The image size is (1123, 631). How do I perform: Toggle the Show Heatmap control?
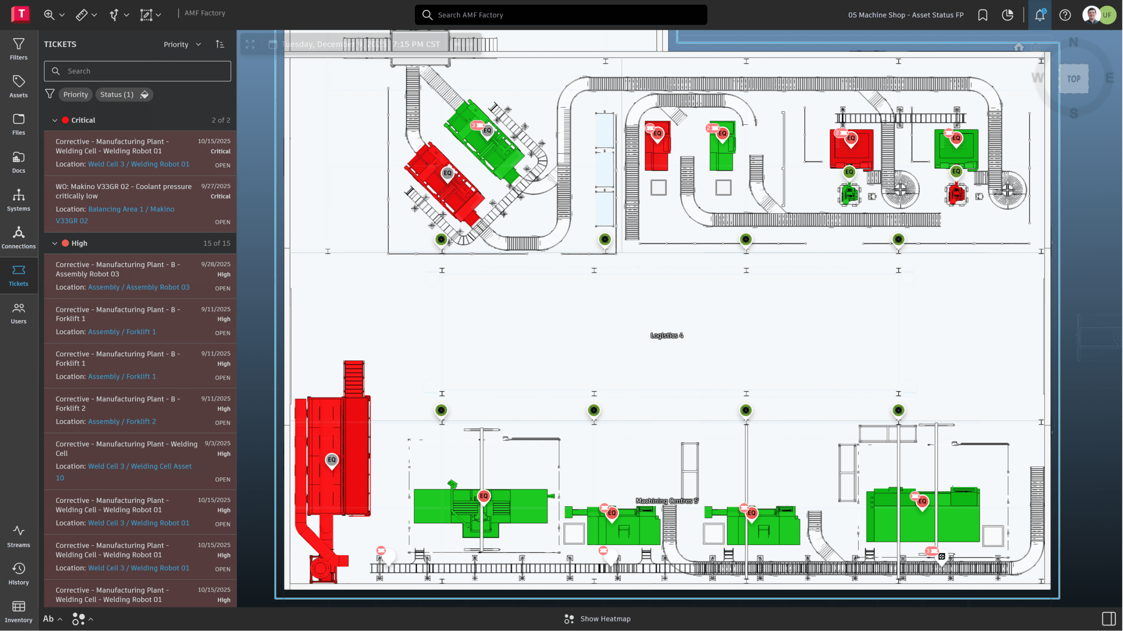tap(597, 619)
